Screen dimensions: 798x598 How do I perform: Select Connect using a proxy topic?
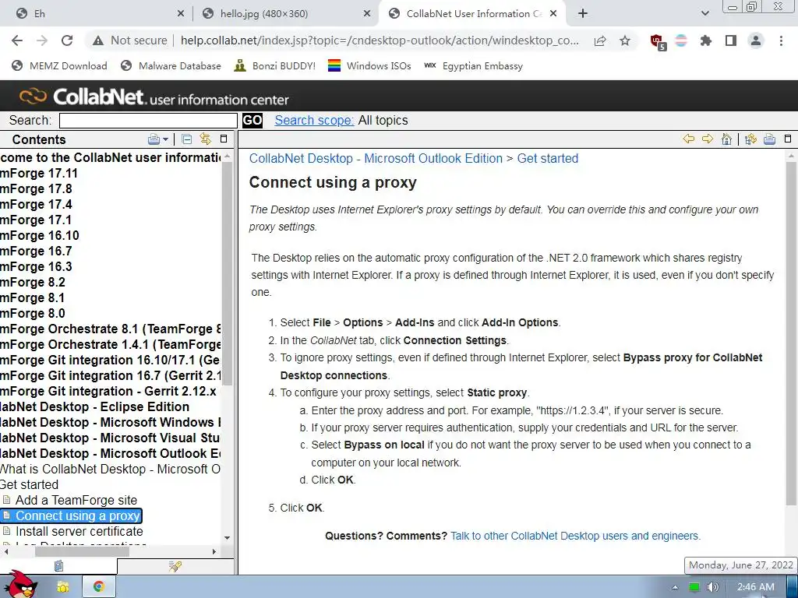(x=77, y=515)
